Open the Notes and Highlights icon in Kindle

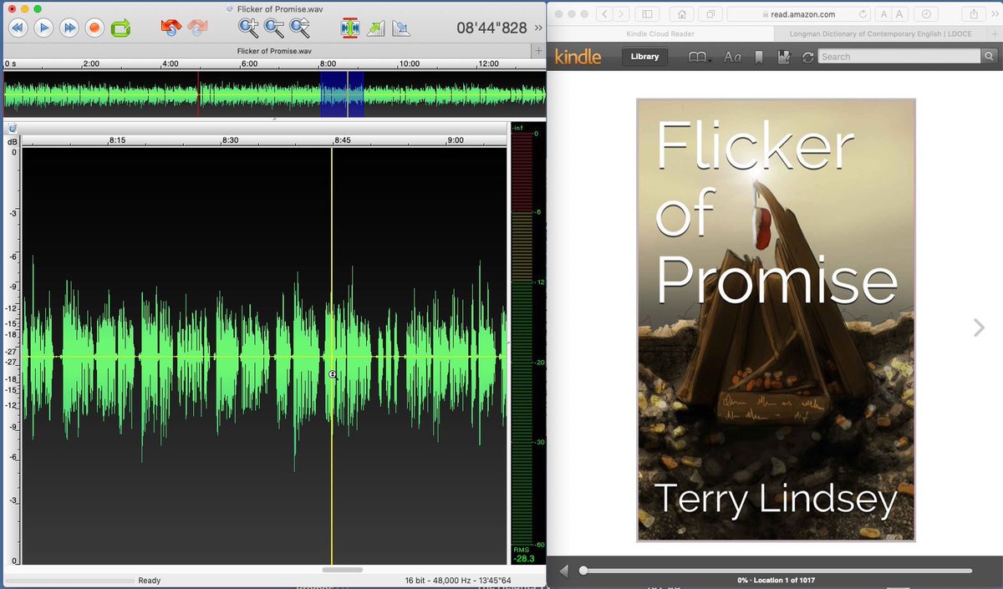click(785, 57)
